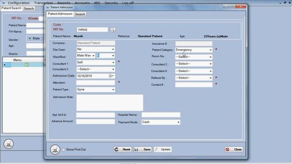The height and width of the screenshot is (164, 292).
Task: Click the Attendent input field
Action: tap(96, 83)
